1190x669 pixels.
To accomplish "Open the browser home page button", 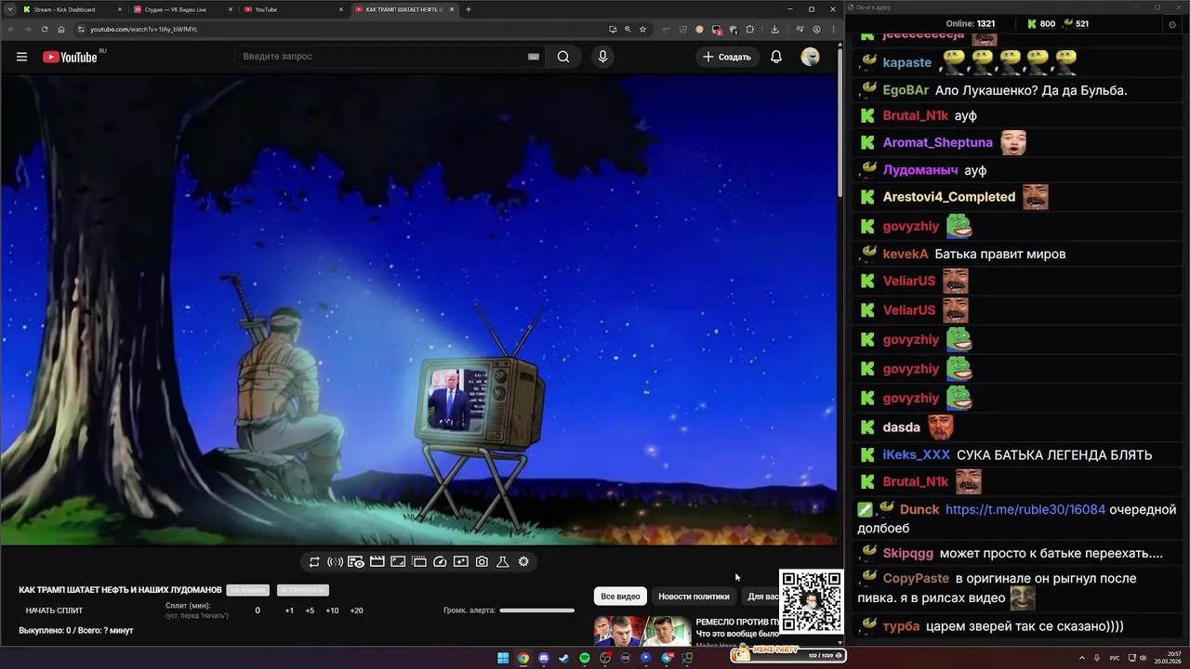I will [61, 29].
